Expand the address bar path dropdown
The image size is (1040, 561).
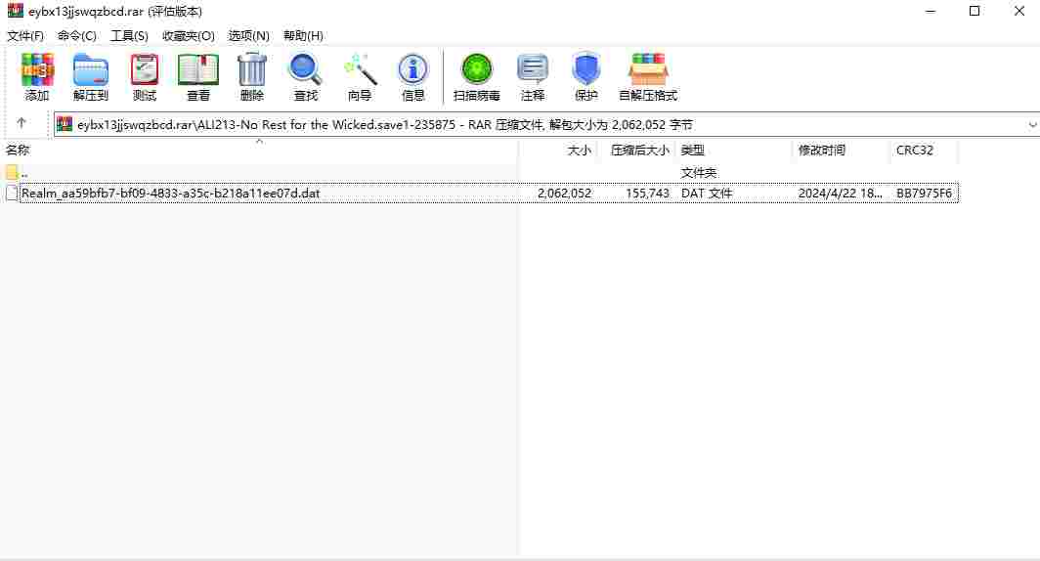point(1032,125)
